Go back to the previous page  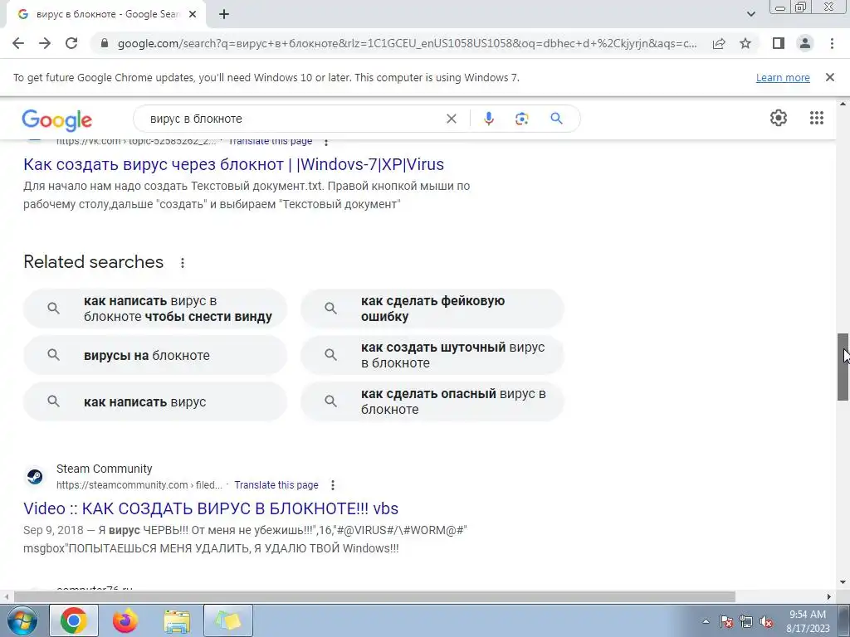18,43
